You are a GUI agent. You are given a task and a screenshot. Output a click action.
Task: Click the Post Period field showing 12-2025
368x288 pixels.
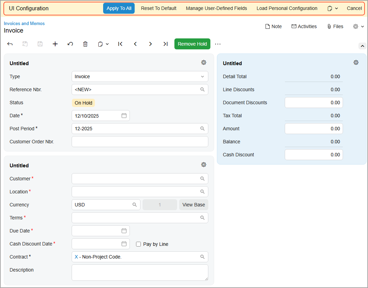click(x=140, y=129)
